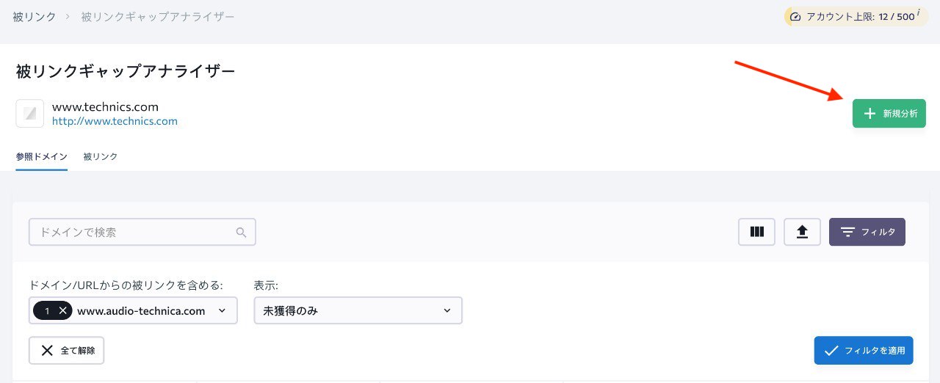Click the filter lines icon on フィルタ
This screenshot has width=940, height=383.
[x=847, y=232]
